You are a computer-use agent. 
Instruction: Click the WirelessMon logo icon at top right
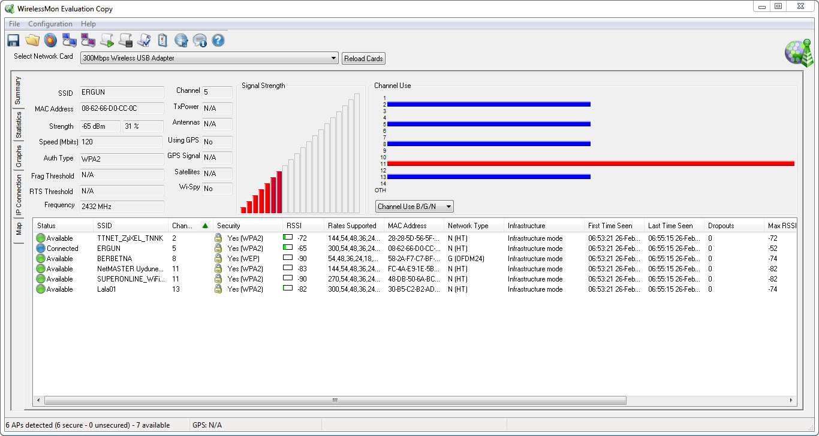799,54
